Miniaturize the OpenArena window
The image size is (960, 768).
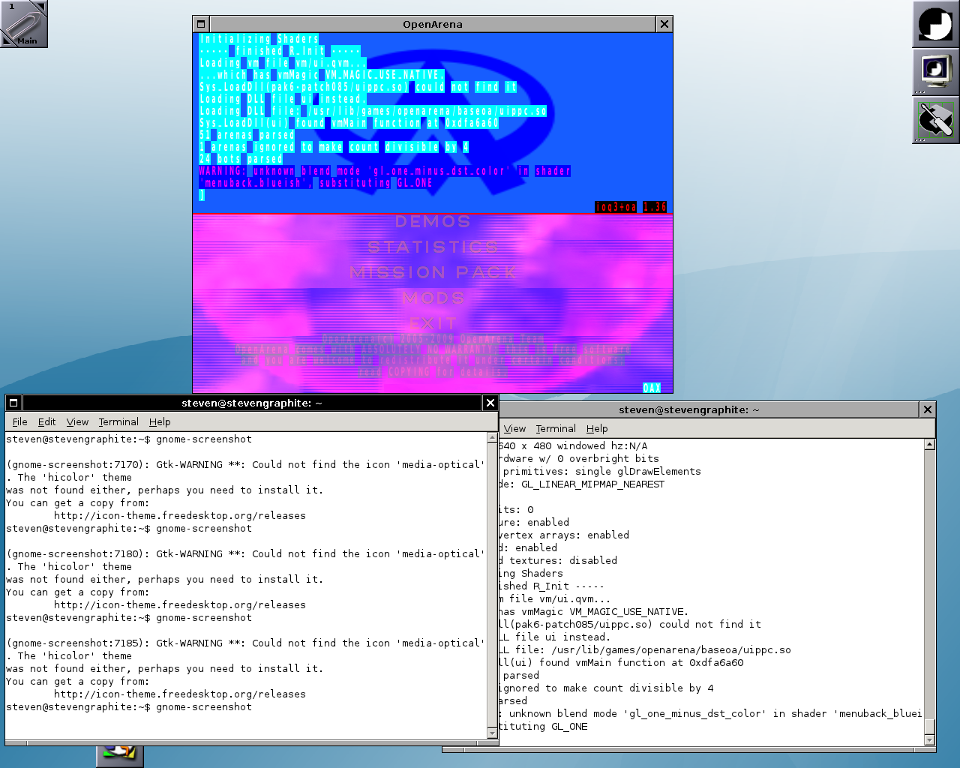201,24
